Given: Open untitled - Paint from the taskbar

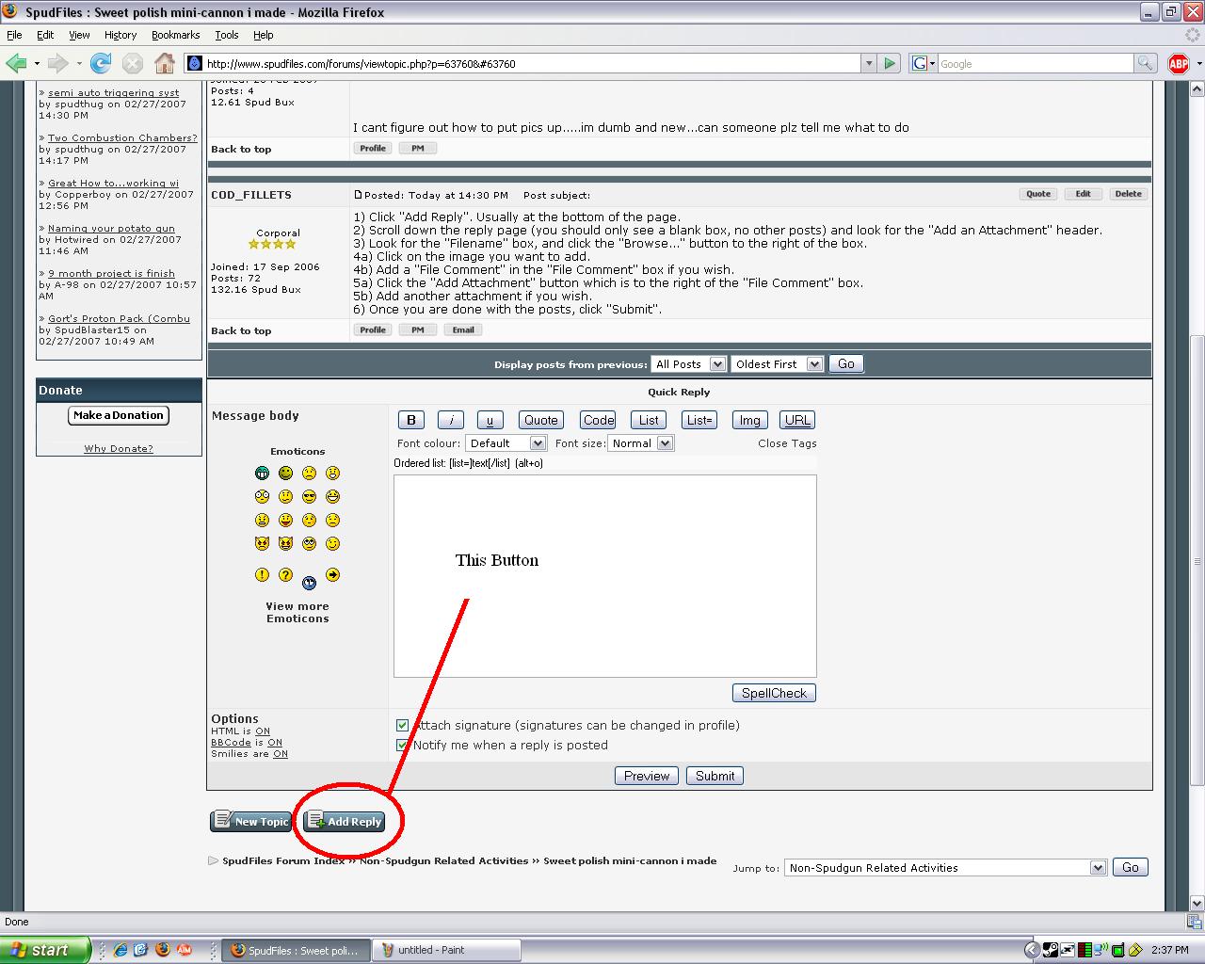Looking at the screenshot, I should (446, 950).
